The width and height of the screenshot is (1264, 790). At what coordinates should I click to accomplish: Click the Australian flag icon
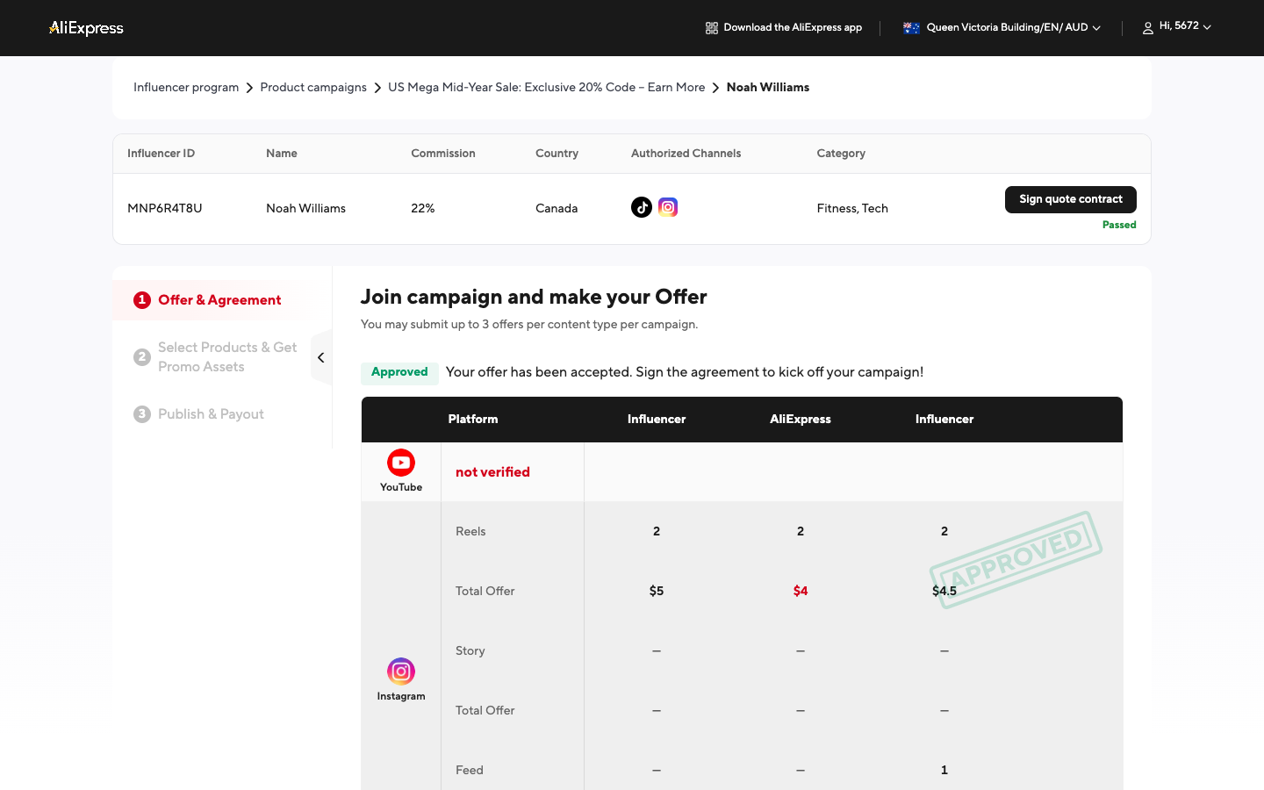[x=911, y=28]
